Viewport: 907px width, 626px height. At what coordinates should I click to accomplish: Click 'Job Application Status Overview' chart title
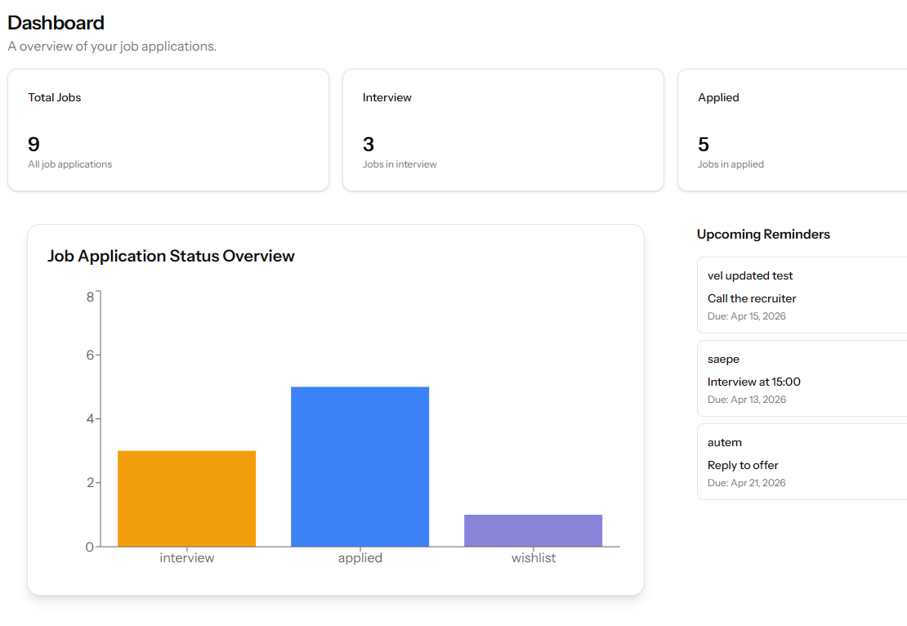point(171,256)
